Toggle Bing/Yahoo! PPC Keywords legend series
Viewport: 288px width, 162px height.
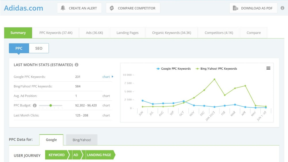coord(216,69)
